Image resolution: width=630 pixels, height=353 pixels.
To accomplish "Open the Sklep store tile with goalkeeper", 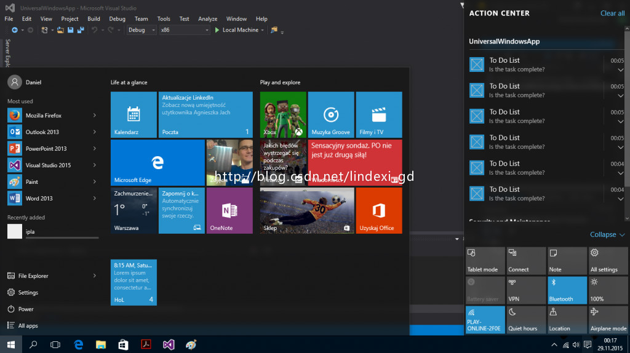I will [x=307, y=210].
